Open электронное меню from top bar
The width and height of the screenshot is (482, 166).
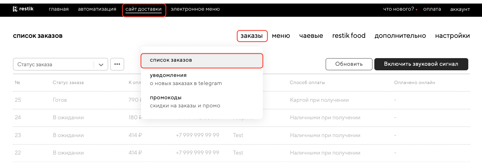195,9
